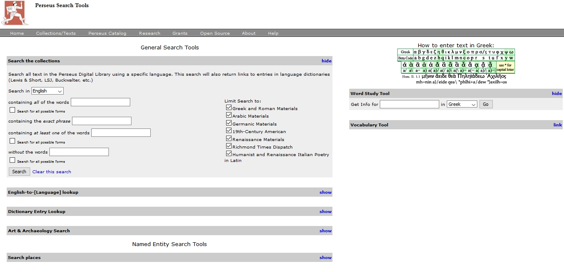Image resolution: width=564 pixels, height=272 pixels.
Task: Open the Word Study language dropdown (Greek)
Action: 462,104
